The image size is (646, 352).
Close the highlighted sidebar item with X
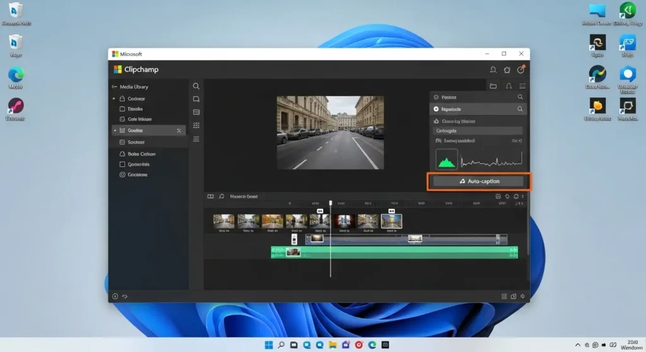point(179,130)
